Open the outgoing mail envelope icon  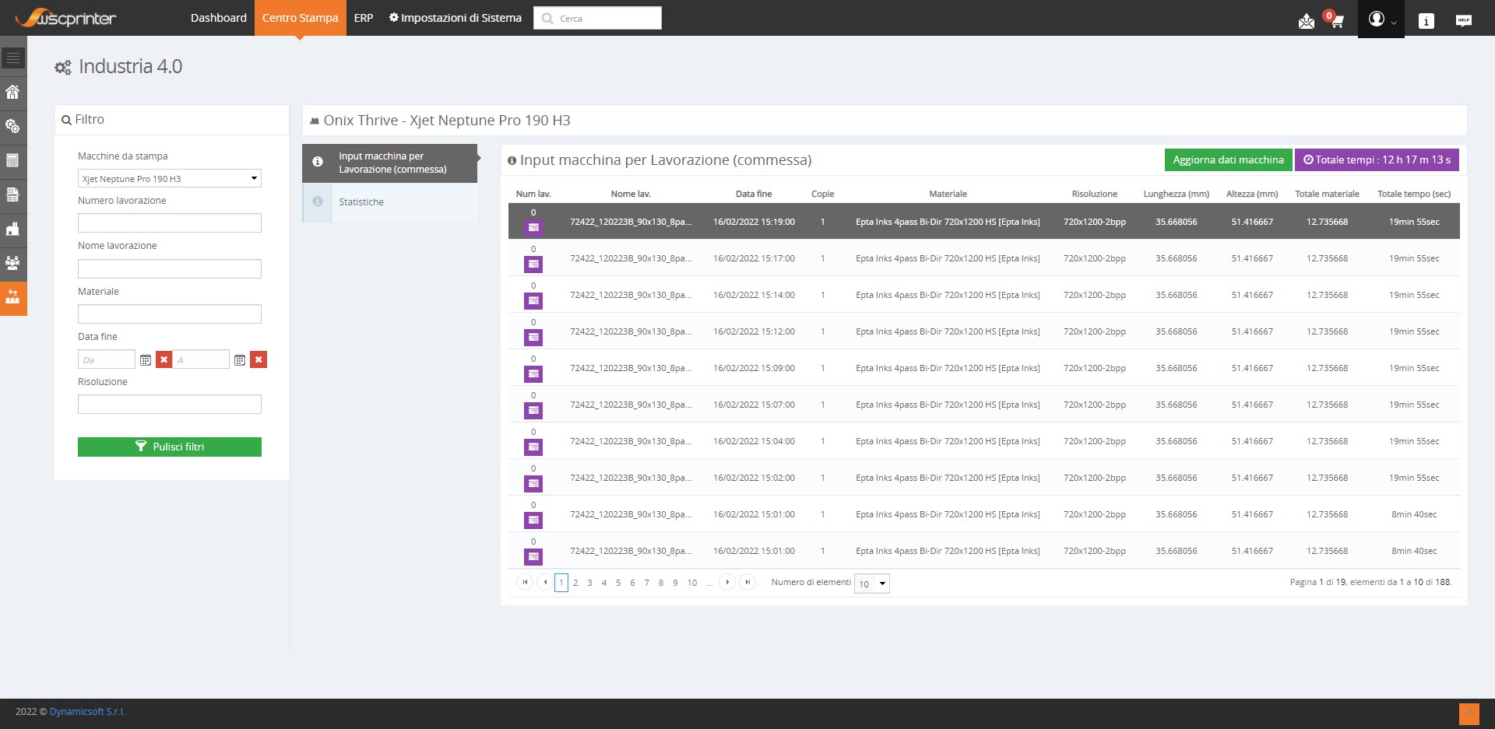1306,22
